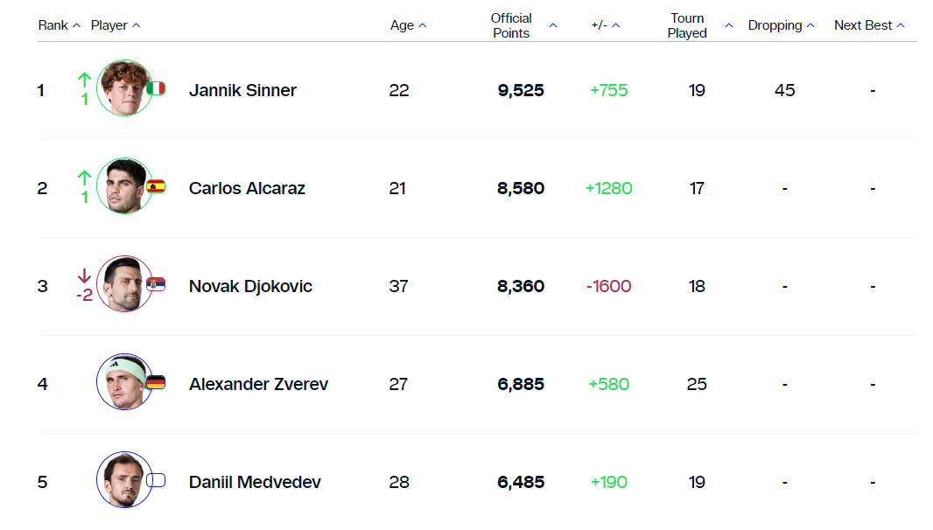933x530 pixels.
Task: Click Sinner's green rank-up arrow
Action: pos(84,80)
